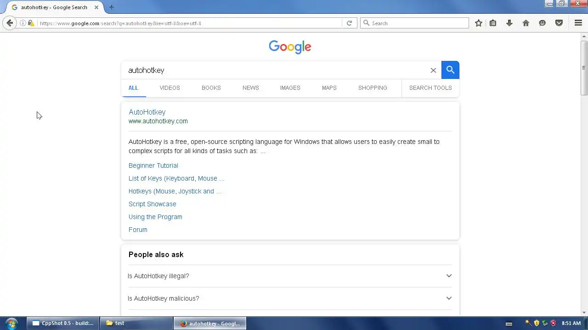This screenshot has height=330, width=588.
Task: Open site identity info icon in address bar
Action: [23, 23]
